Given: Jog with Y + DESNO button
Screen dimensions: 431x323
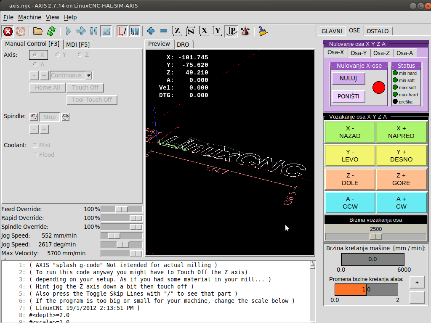Looking at the screenshot, I should coord(401,156).
